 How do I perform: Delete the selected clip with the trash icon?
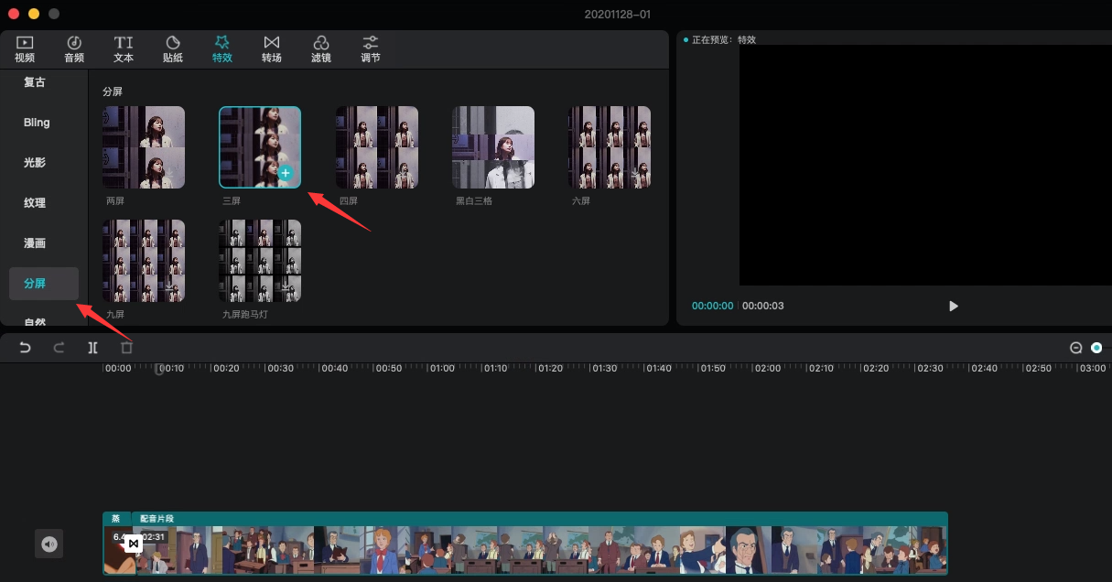tap(127, 348)
